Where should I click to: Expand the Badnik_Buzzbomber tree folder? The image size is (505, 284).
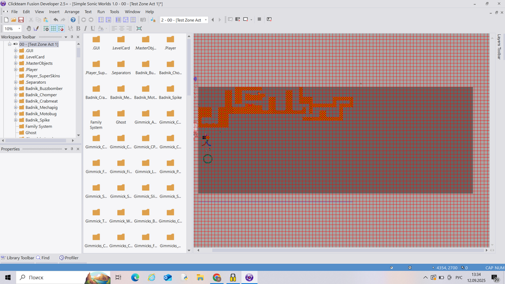(16, 89)
